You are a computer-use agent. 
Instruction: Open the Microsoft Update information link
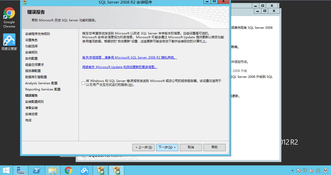pos(119,67)
